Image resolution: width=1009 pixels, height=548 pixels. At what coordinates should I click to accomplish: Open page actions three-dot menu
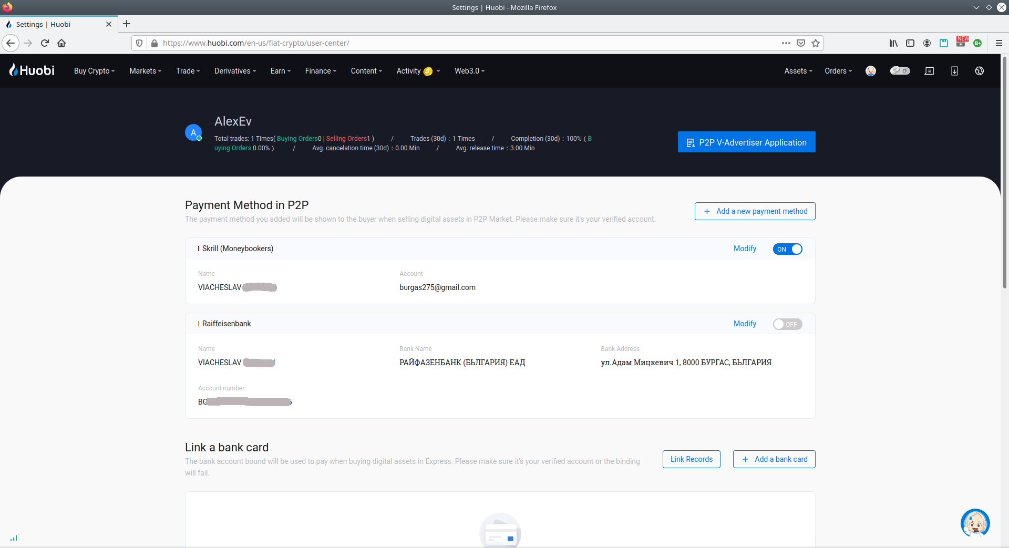click(786, 43)
